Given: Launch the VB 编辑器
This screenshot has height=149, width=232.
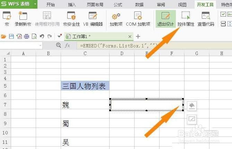Looking at the screenshot, I should click(x=93, y=19).
